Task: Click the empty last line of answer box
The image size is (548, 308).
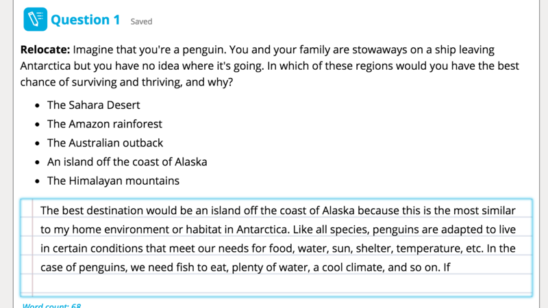Action: click(282, 283)
